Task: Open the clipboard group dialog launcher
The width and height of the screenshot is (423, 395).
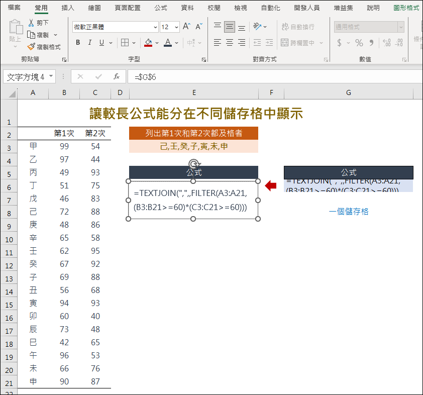Action: pos(64,60)
